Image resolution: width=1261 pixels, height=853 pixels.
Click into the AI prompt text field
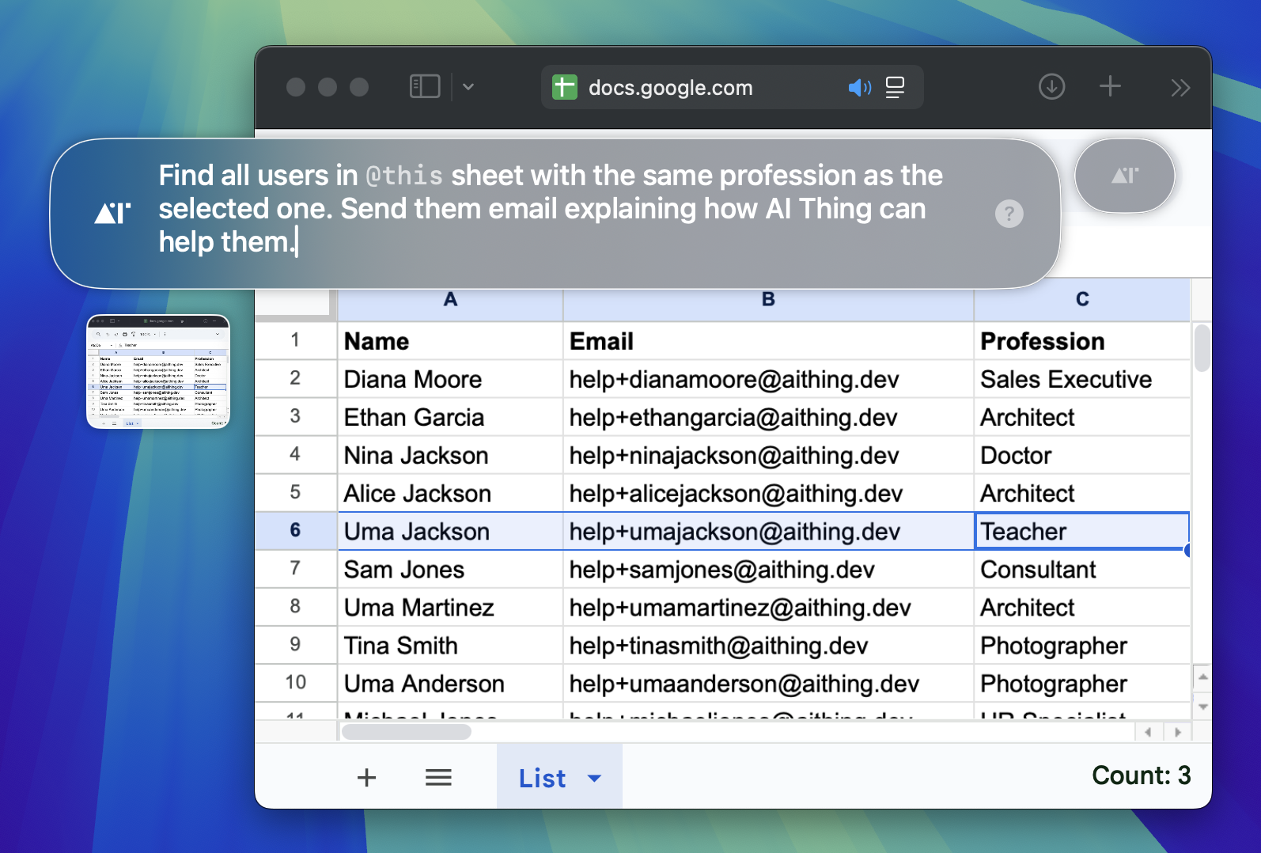pyautogui.click(x=551, y=209)
